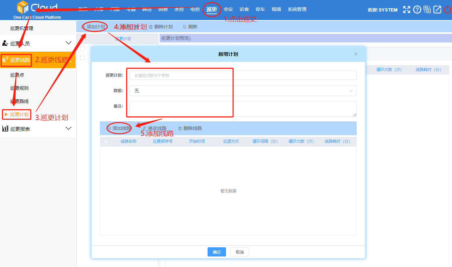Check the second checkbox in left plan list

[82, 58]
